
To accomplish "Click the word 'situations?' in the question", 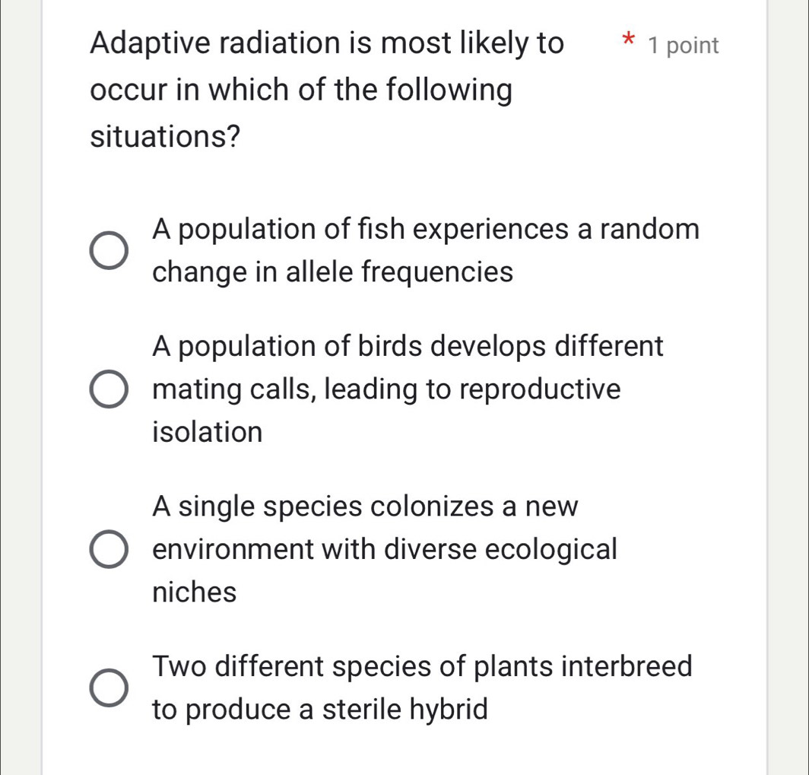I will (164, 137).
